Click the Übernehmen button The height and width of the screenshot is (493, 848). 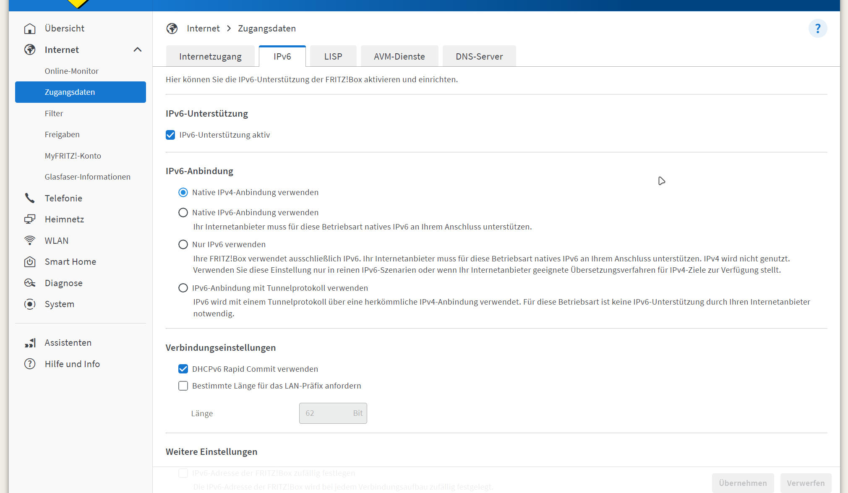pyautogui.click(x=743, y=483)
